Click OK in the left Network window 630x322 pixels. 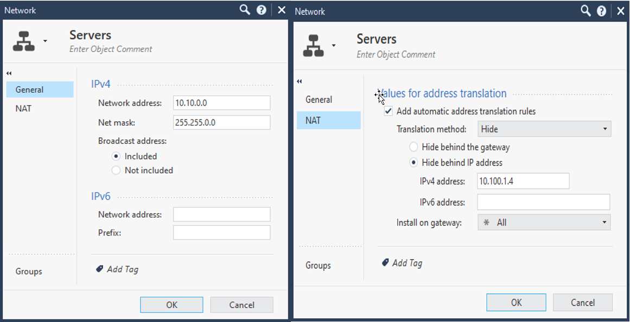(171, 305)
